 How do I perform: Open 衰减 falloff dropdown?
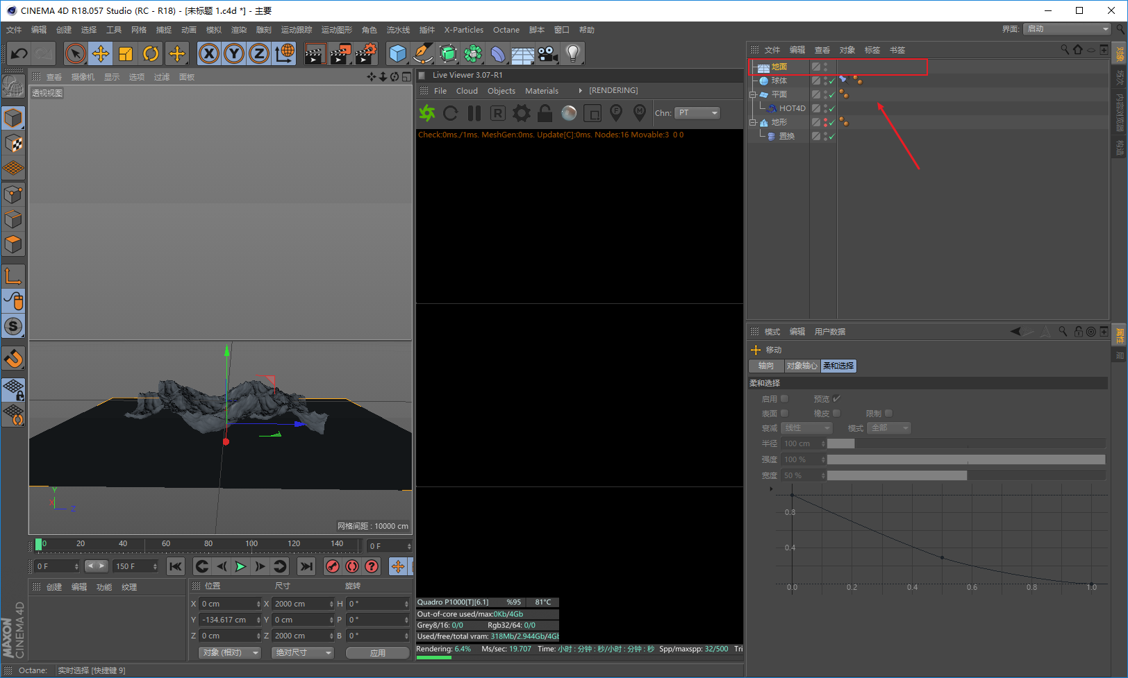807,428
